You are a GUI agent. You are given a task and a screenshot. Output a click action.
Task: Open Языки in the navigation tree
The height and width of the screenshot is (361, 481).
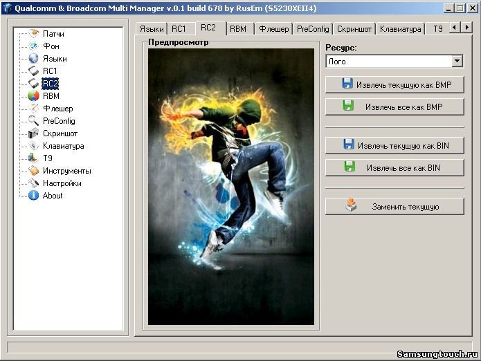55,59
